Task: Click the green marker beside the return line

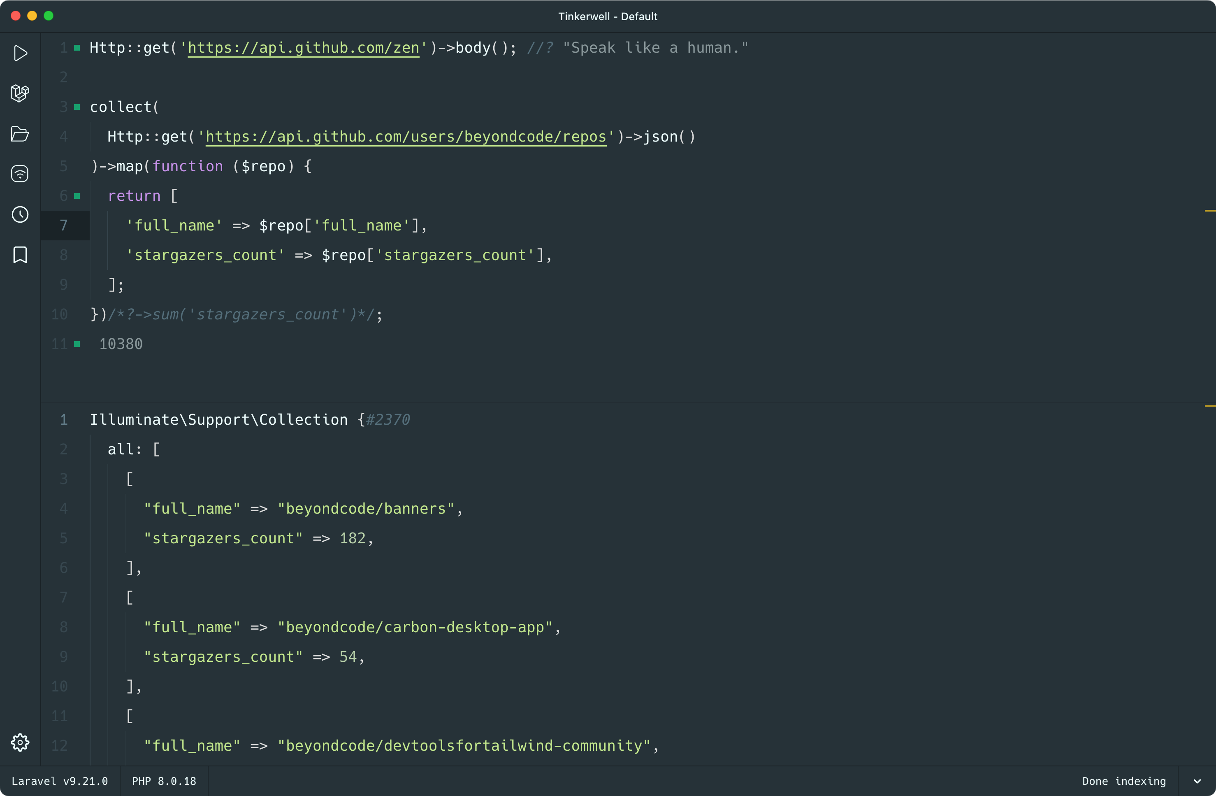Action: pyautogui.click(x=77, y=196)
